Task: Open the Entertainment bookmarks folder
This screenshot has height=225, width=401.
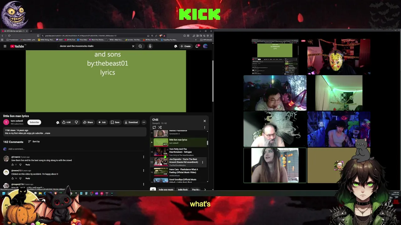Action: pyautogui.click(x=13, y=40)
